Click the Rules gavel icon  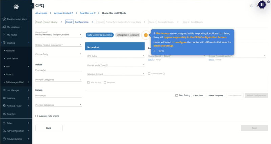pyautogui.click(x=4, y=123)
